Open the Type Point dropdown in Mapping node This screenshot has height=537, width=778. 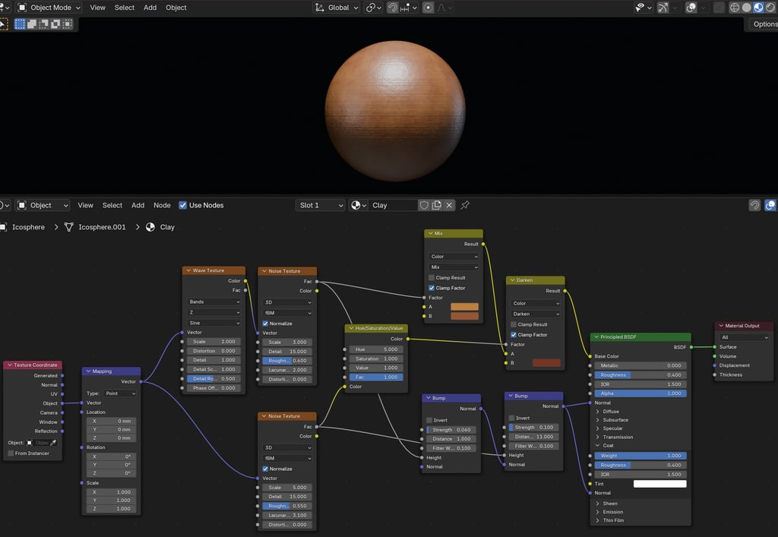point(120,393)
